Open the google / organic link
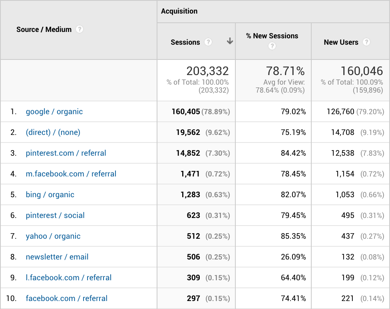 point(54,112)
